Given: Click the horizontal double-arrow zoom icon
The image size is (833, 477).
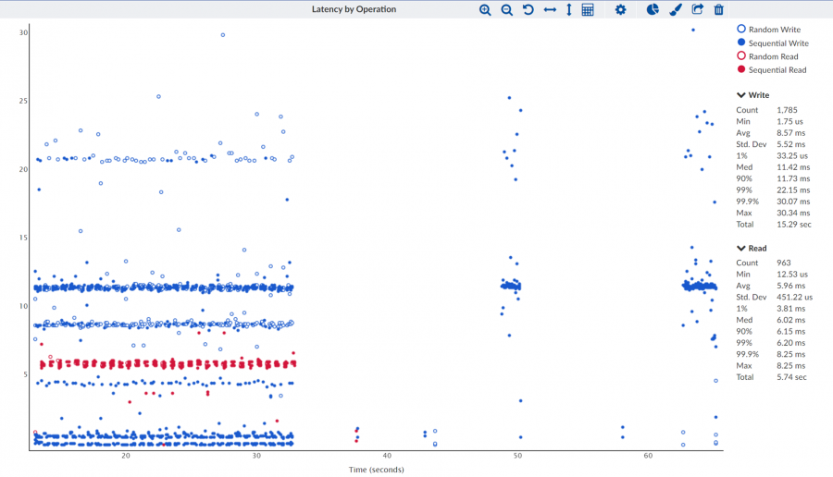Looking at the screenshot, I should pyautogui.click(x=550, y=9).
